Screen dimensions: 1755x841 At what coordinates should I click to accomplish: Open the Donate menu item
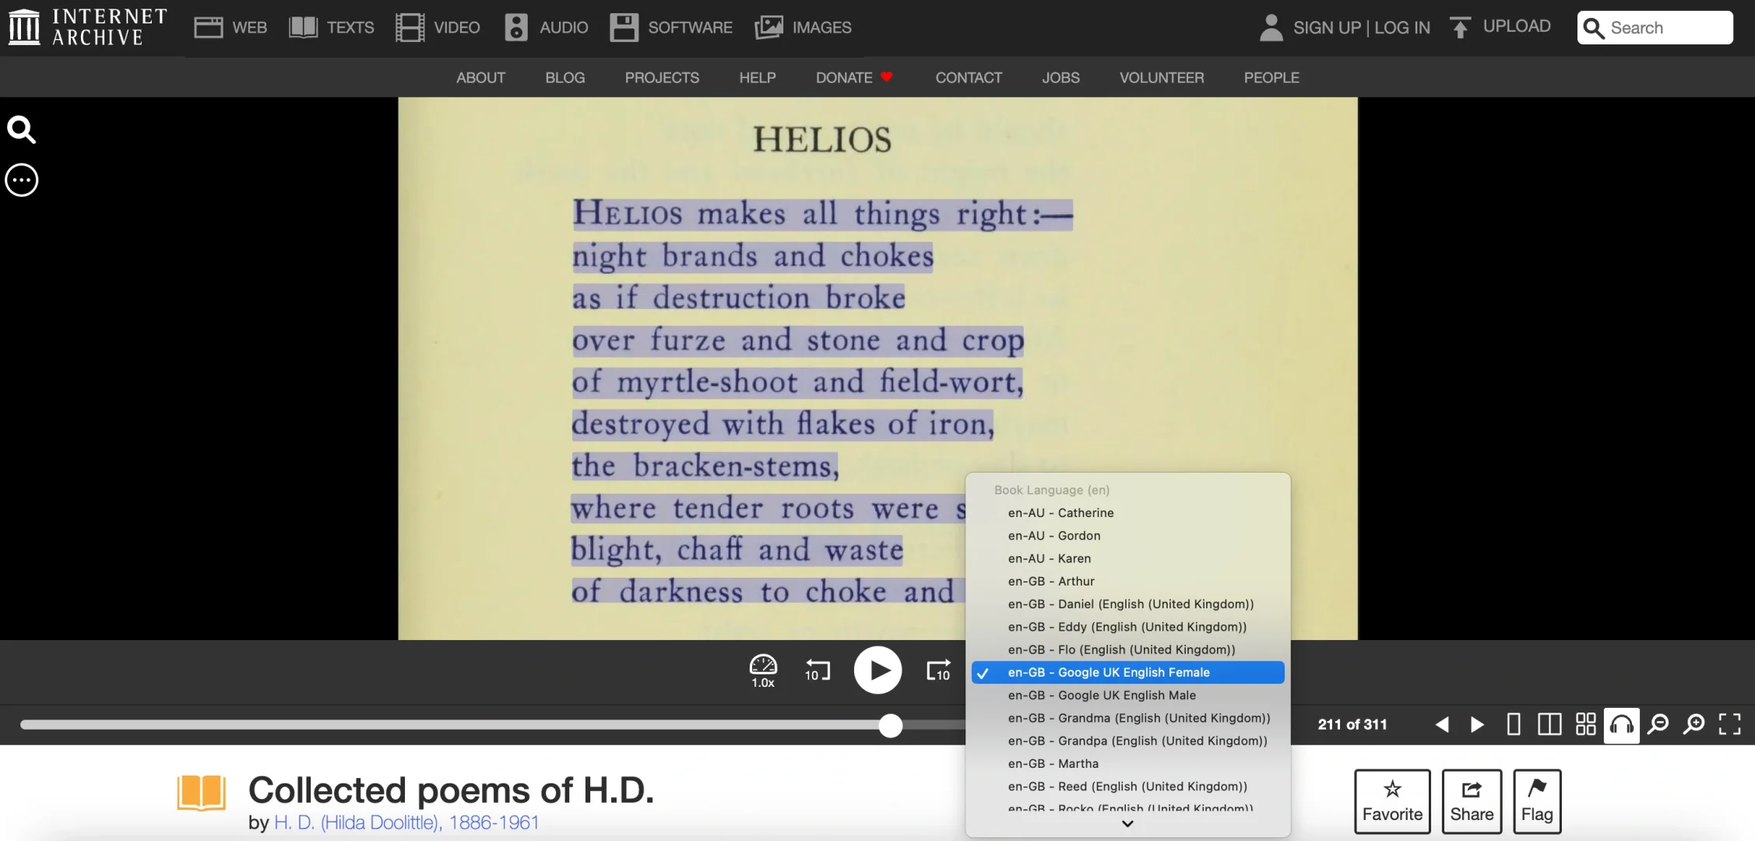click(x=854, y=78)
